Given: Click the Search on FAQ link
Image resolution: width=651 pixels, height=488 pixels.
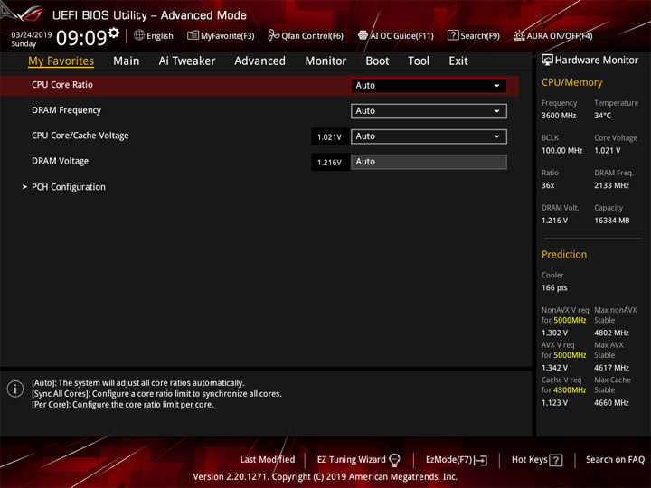Looking at the screenshot, I should 615,460.
